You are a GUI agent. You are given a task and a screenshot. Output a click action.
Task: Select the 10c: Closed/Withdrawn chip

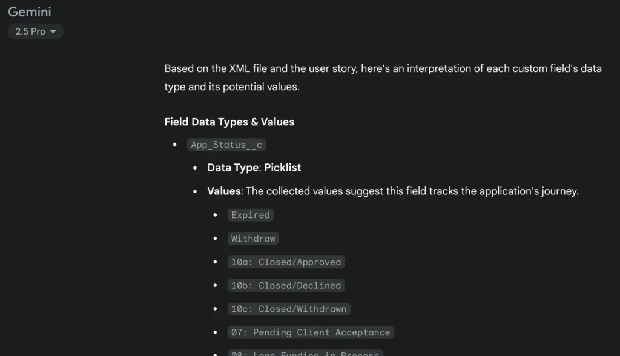(289, 309)
